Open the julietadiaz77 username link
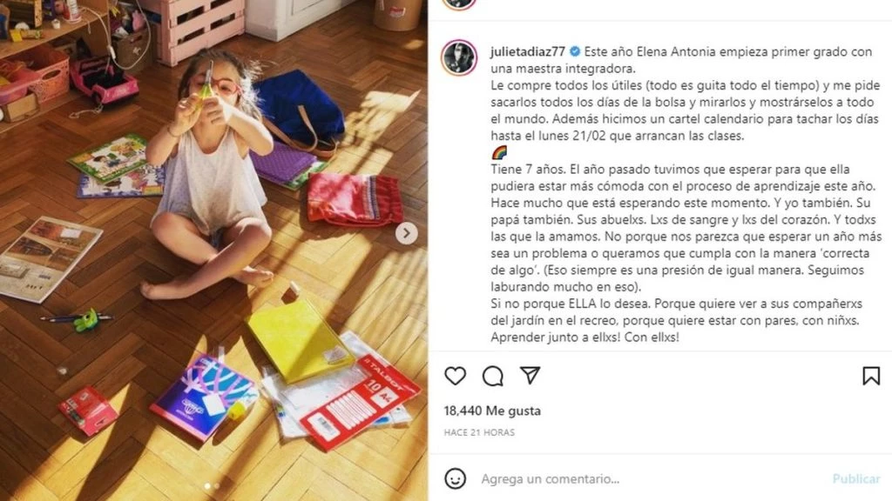Screen dimensions: 892x501 click(x=527, y=51)
